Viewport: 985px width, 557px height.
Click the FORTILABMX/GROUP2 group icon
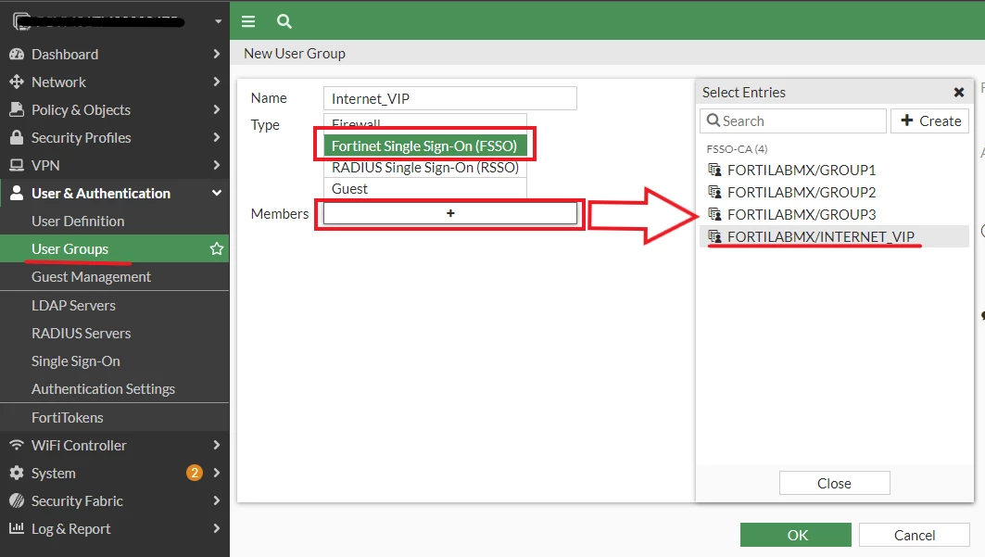[714, 192]
